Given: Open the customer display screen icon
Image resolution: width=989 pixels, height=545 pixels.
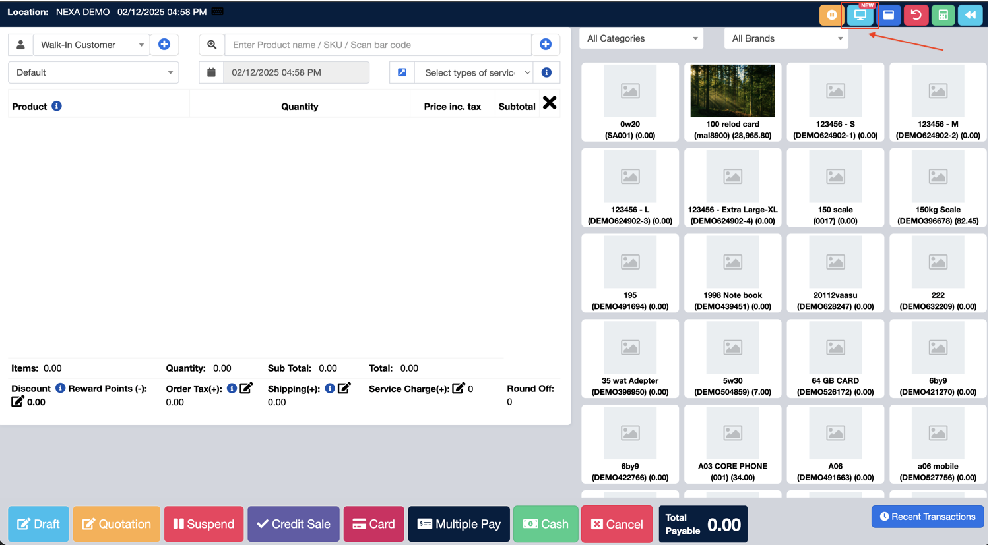Looking at the screenshot, I should point(860,15).
